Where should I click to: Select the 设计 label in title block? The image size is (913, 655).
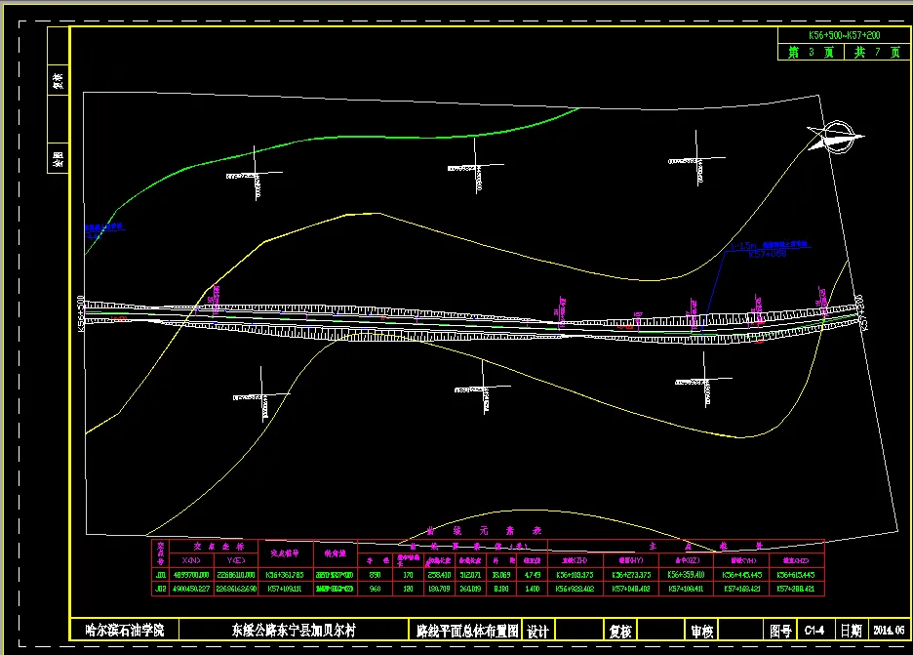pyautogui.click(x=538, y=632)
